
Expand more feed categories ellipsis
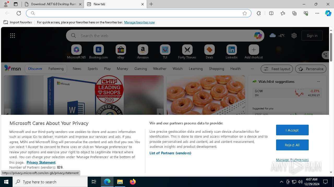coord(252,69)
